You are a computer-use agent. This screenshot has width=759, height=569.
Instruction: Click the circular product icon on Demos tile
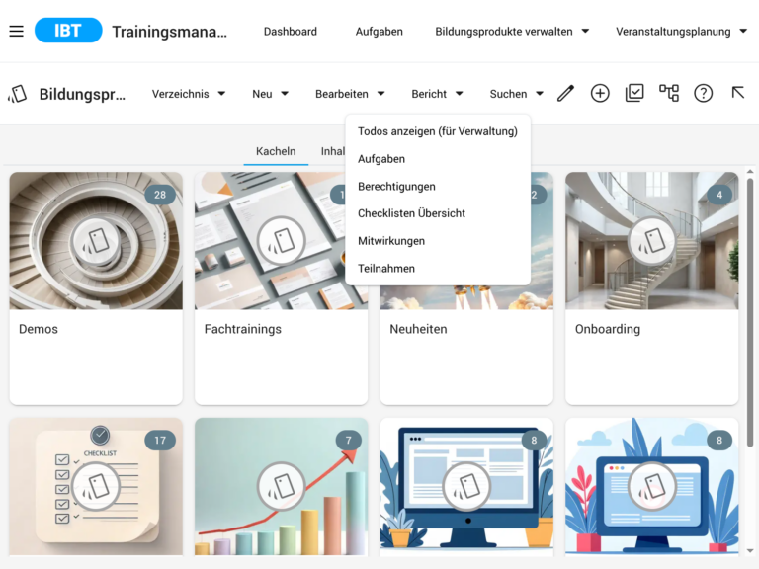(96, 241)
